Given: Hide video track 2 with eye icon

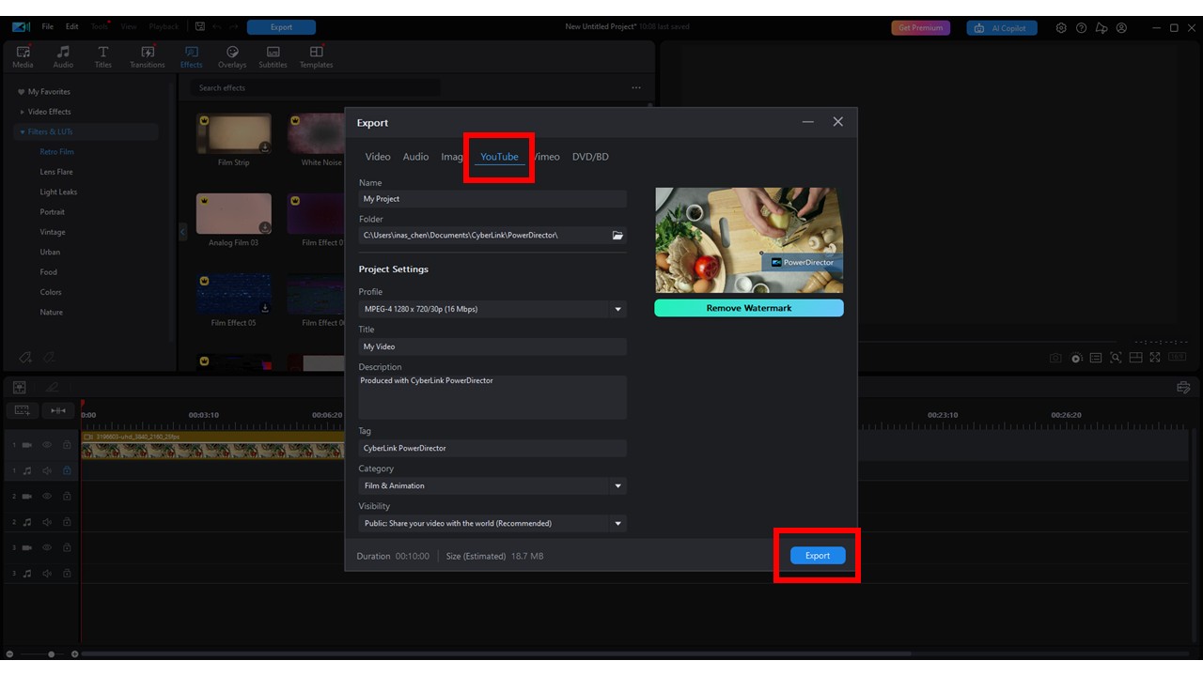Looking at the screenshot, I should tap(47, 496).
